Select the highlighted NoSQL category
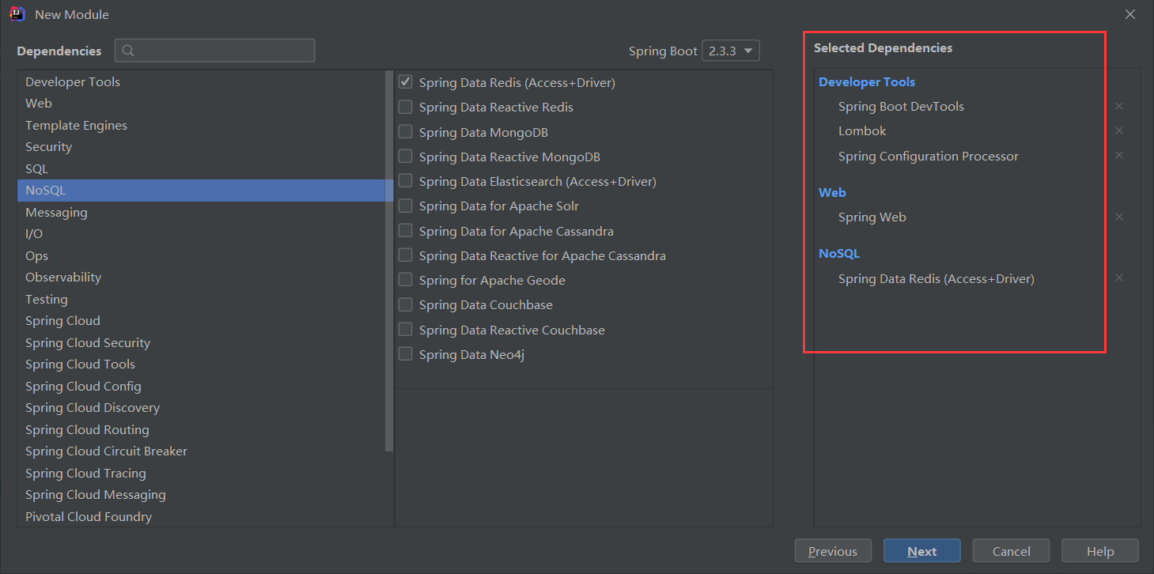 point(201,190)
